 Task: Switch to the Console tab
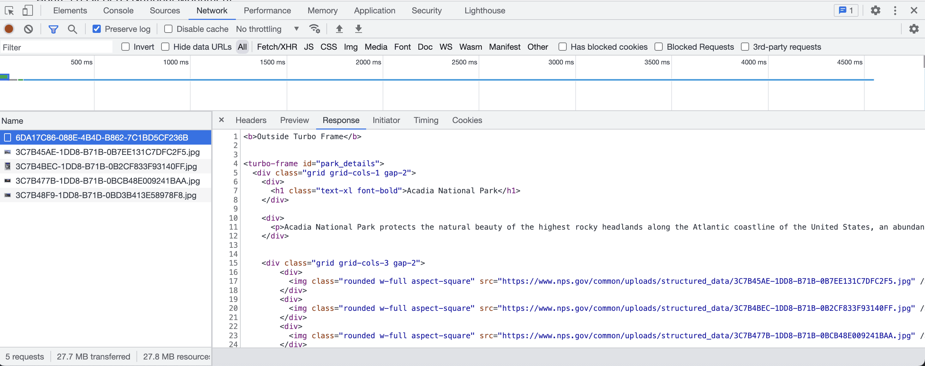click(118, 11)
